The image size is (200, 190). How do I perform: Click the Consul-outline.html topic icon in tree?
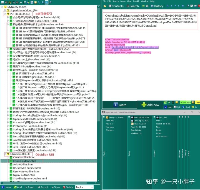click(x=11, y=161)
